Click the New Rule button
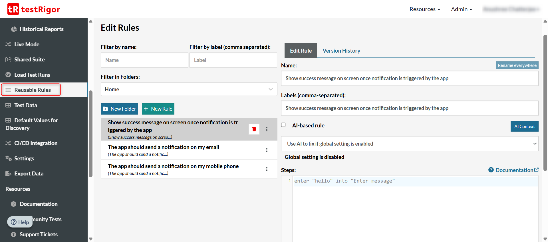This screenshot has height=242, width=548. tap(158, 109)
